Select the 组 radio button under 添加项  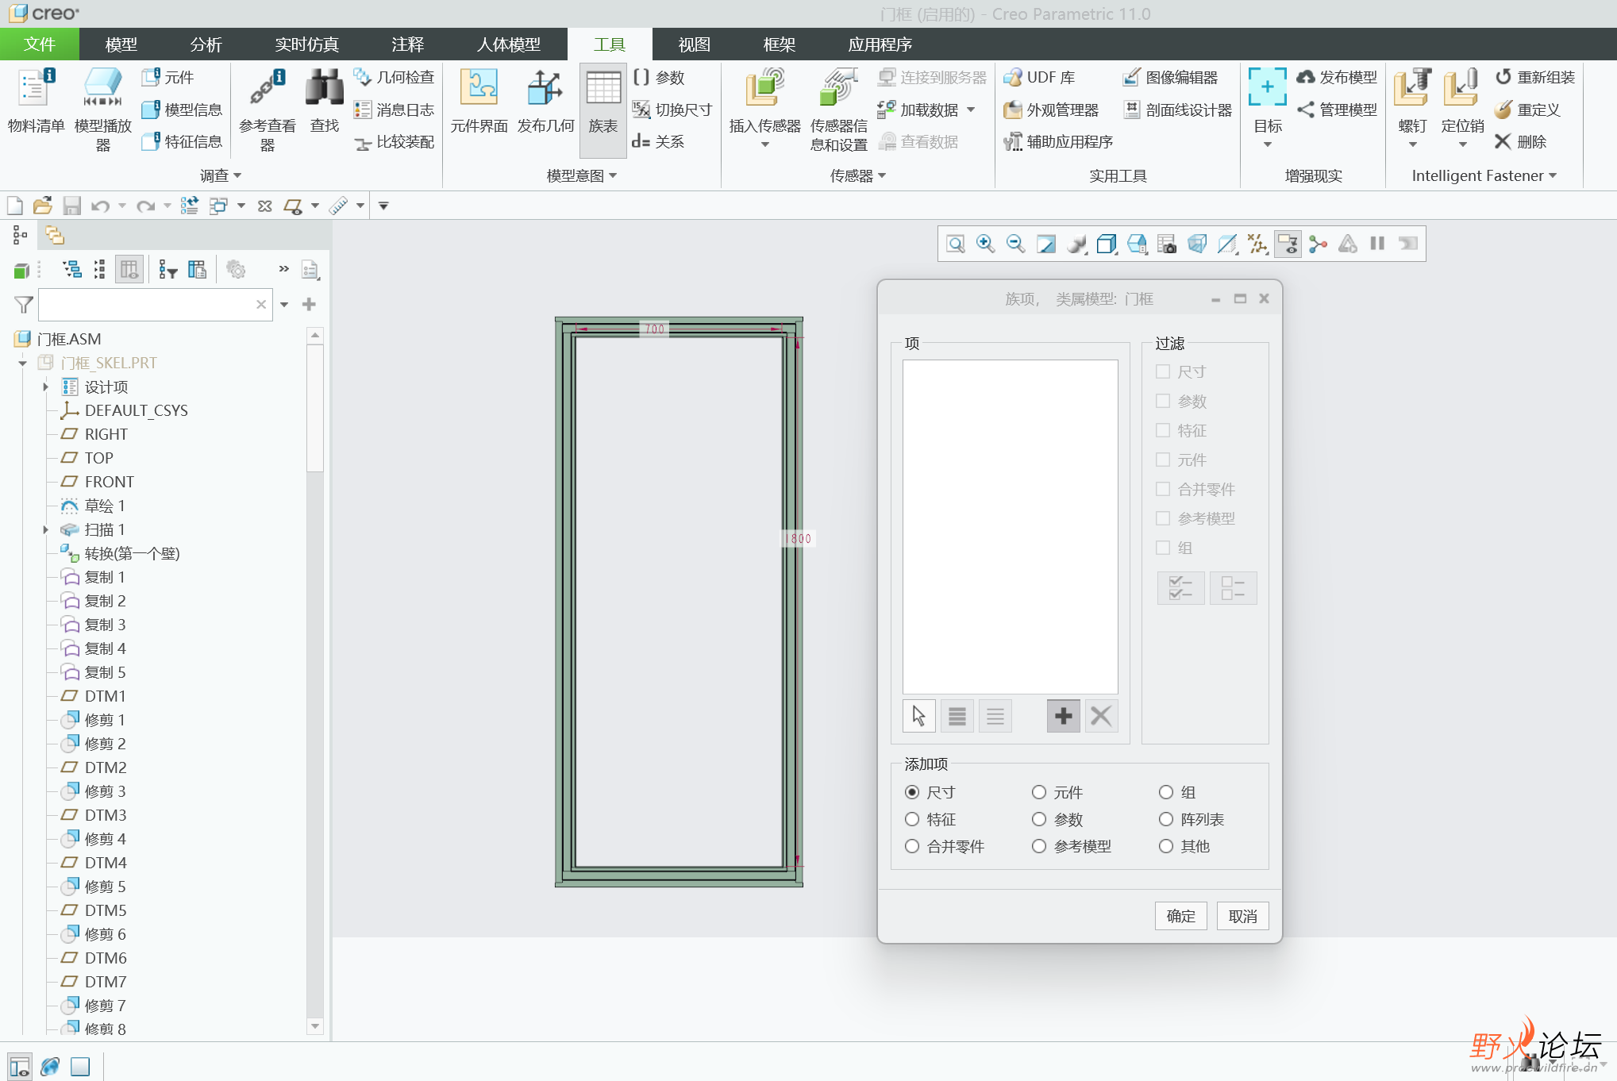click(1166, 792)
